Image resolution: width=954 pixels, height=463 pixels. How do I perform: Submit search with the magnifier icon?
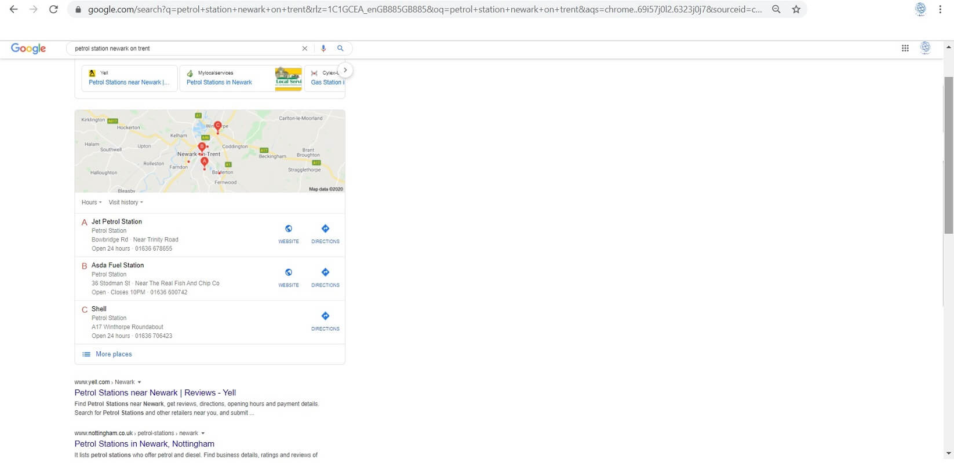(x=340, y=49)
